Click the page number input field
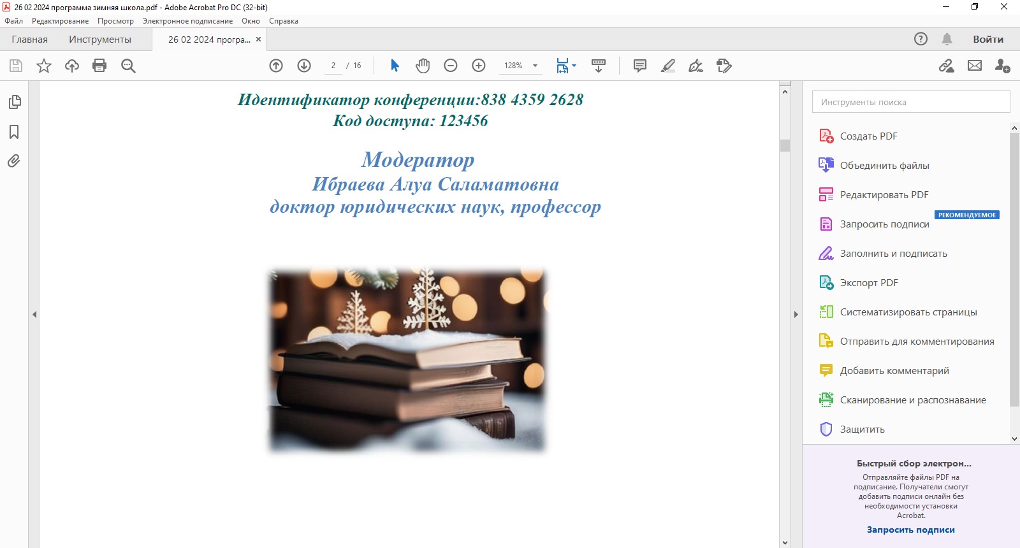This screenshot has width=1020, height=548. [x=333, y=66]
